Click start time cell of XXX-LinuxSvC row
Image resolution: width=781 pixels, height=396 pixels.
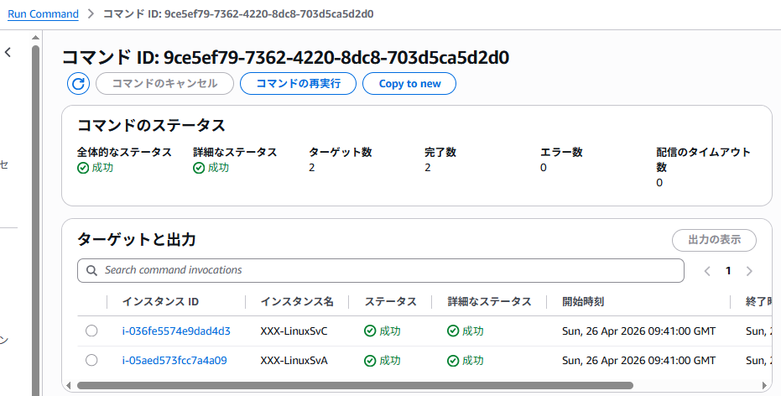click(x=638, y=331)
